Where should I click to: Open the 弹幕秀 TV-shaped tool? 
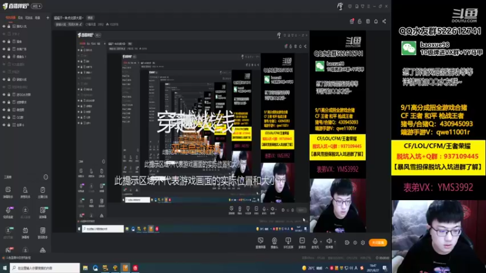coord(25,232)
